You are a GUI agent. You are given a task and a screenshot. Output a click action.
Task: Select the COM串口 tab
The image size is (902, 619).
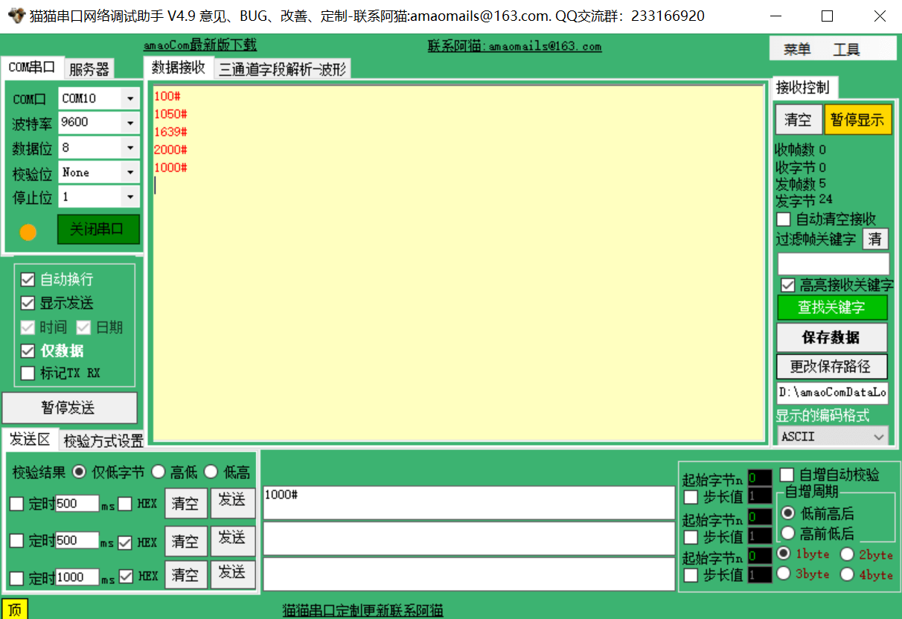(x=32, y=67)
